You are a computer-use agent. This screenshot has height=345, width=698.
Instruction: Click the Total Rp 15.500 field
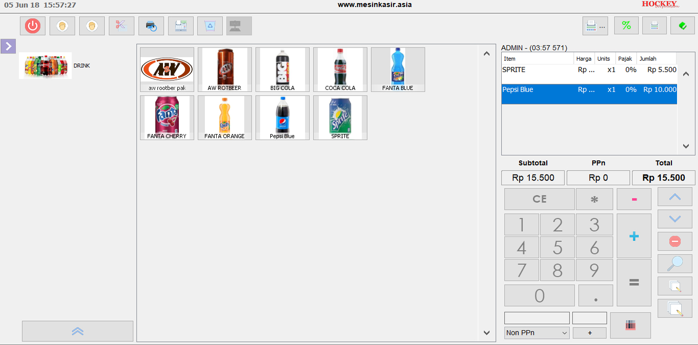pos(664,178)
